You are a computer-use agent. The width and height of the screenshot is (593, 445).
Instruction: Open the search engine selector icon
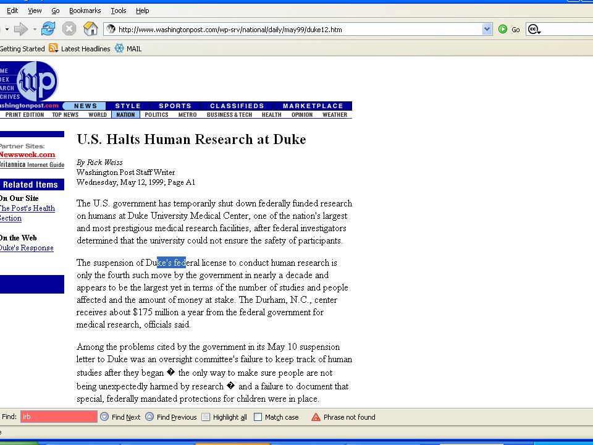coord(534,29)
